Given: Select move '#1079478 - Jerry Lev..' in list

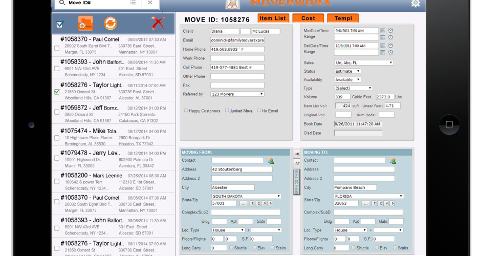Looking at the screenshot, I should (x=114, y=158).
